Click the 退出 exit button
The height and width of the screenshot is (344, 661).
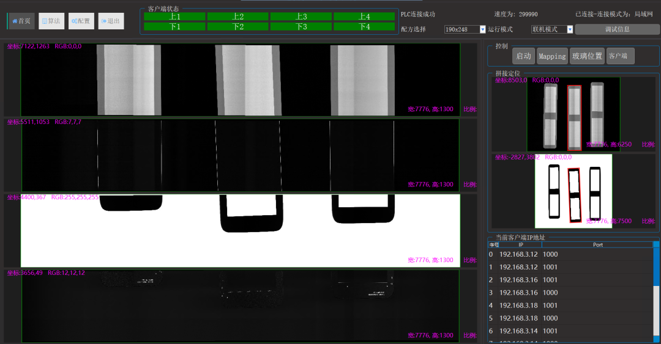(x=111, y=21)
